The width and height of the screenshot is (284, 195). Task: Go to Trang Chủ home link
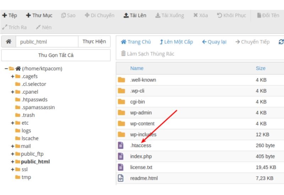coord(136,42)
